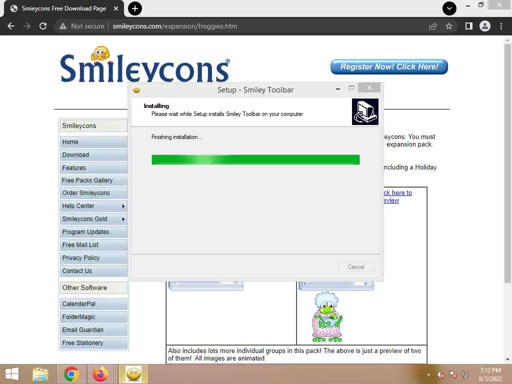Close the Smieycons Free Download Page tab
This screenshot has width=512, height=384.
click(116, 8)
